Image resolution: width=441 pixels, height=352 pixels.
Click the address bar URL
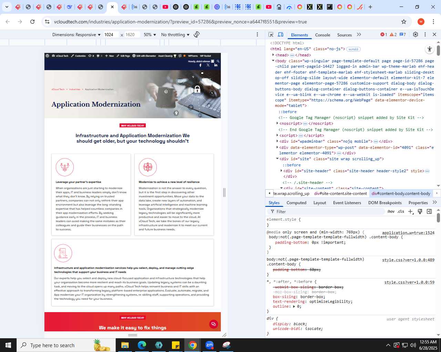[x=180, y=22]
